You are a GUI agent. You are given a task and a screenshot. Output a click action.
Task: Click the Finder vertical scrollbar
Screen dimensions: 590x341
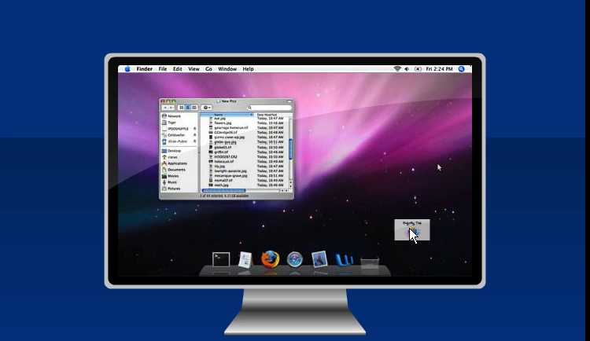291,149
